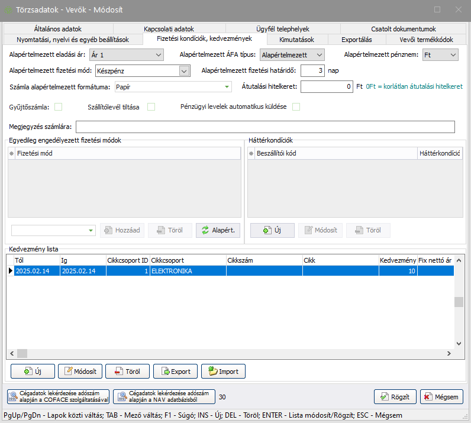Click the green plus Új icon under Kedvezmény lista

[x=27, y=372]
